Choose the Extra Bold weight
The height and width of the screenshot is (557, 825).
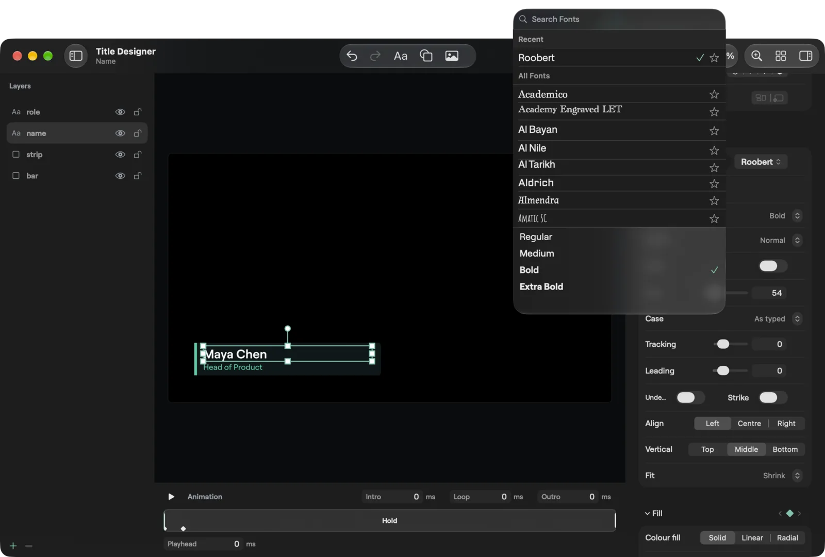coord(619,286)
